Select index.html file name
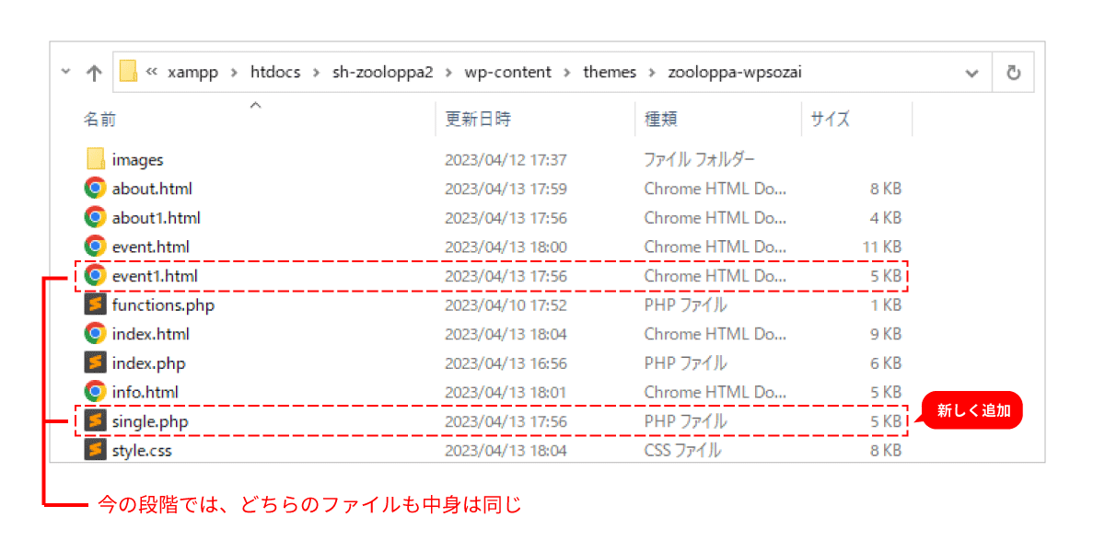1105x552 pixels. point(151,334)
